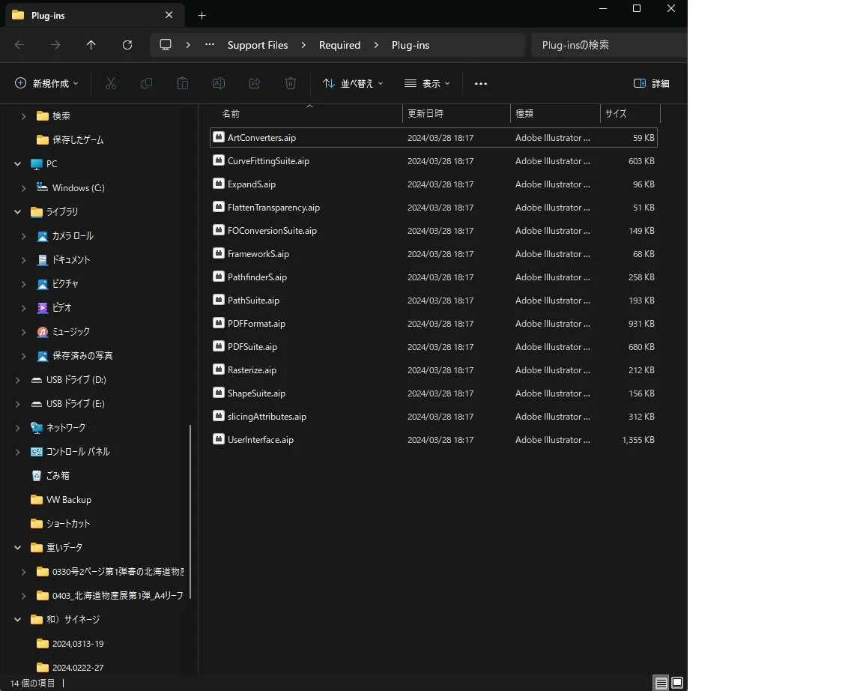863x691 pixels.
Task: Click the Share icon in toolbar
Action: [x=255, y=83]
